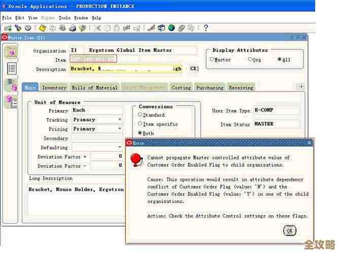
Task: Open the Tools menu
Action: point(64,18)
